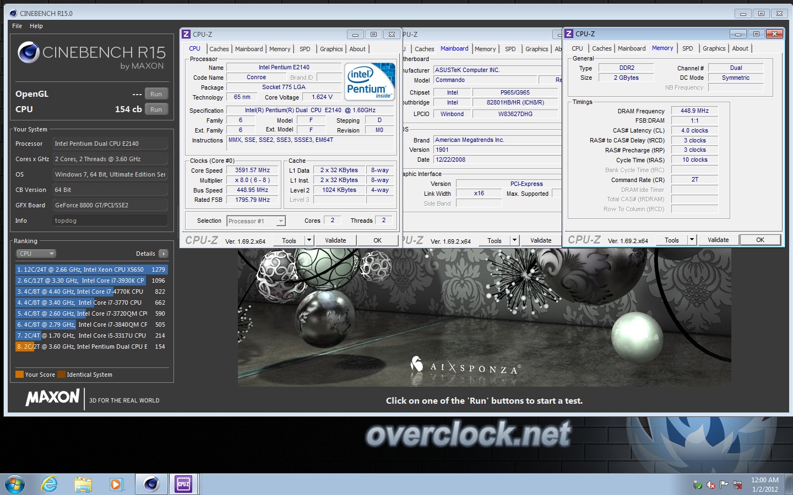Switch to About tab in right CPU-Z window

[x=740, y=48]
